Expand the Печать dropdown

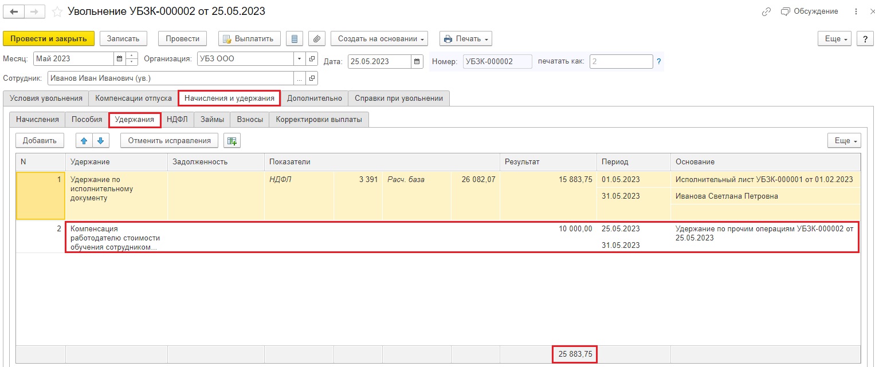click(x=466, y=38)
